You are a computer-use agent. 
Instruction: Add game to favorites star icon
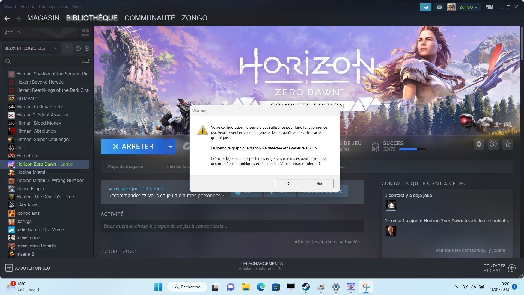[508, 144]
